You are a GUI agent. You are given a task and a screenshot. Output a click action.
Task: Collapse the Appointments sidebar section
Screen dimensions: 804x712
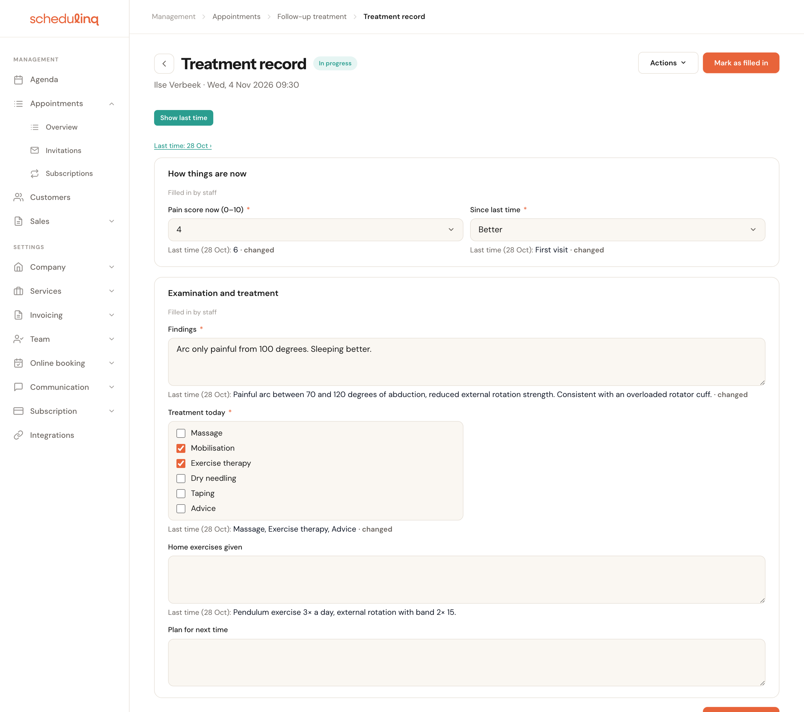pyautogui.click(x=112, y=104)
